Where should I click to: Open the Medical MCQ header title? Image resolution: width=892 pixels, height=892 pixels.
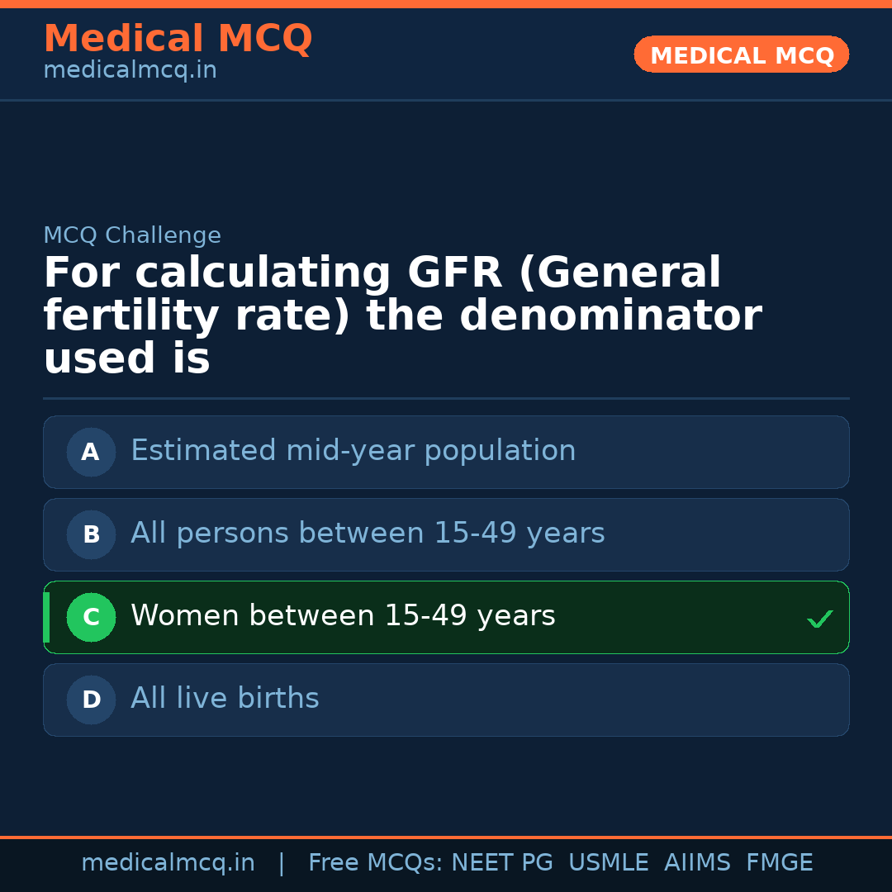click(x=178, y=39)
